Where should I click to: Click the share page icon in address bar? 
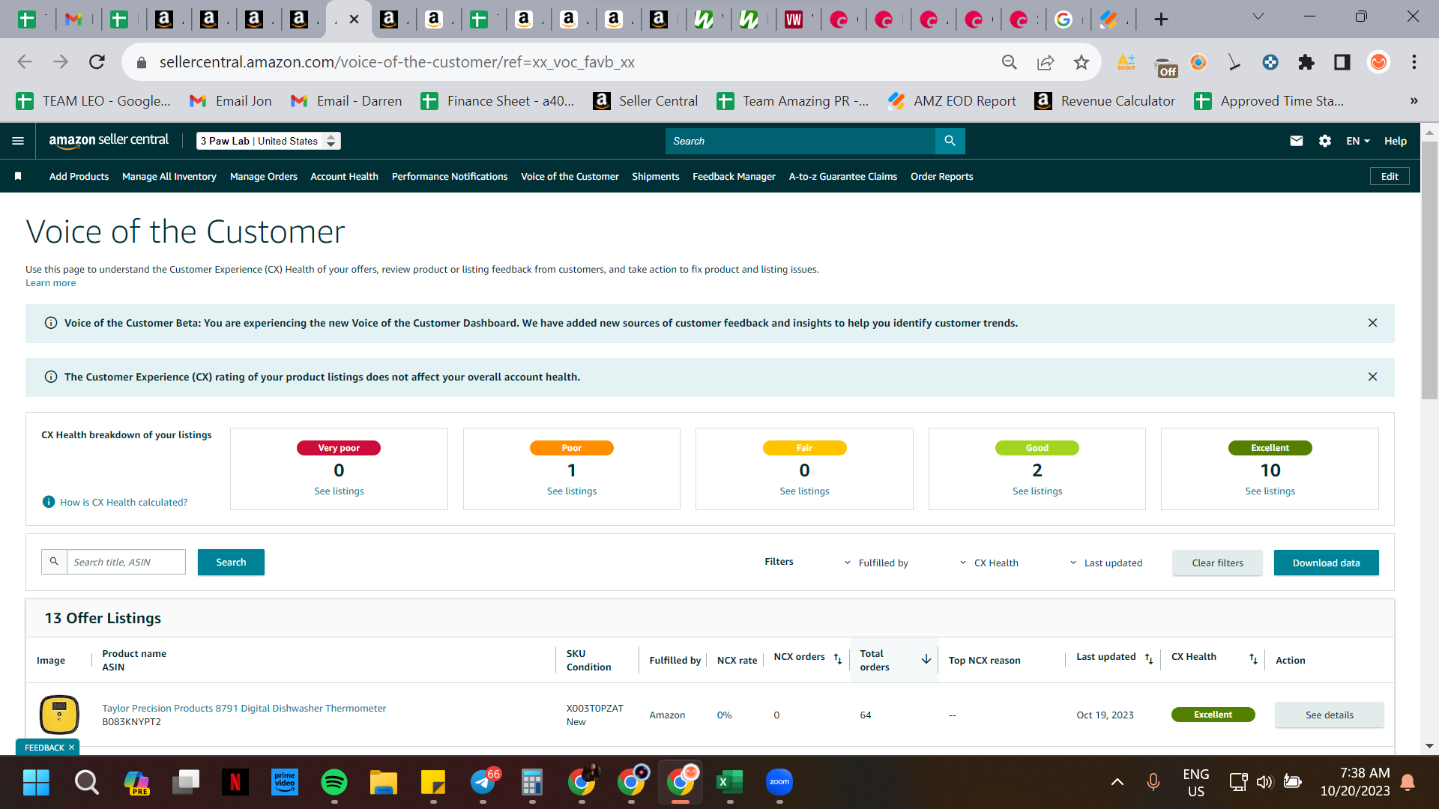point(1046,62)
